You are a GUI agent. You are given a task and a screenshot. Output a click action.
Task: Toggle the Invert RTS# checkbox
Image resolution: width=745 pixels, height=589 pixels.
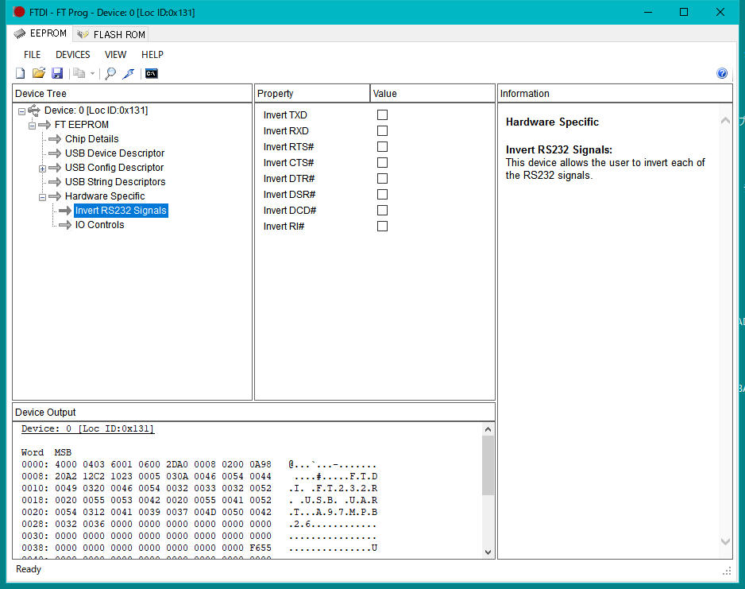tap(382, 147)
